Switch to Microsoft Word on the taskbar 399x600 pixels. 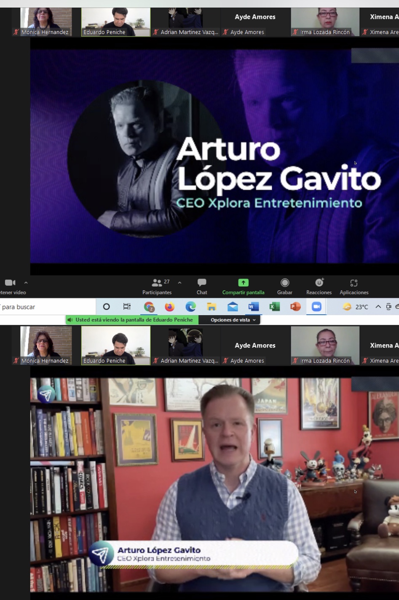(x=254, y=307)
